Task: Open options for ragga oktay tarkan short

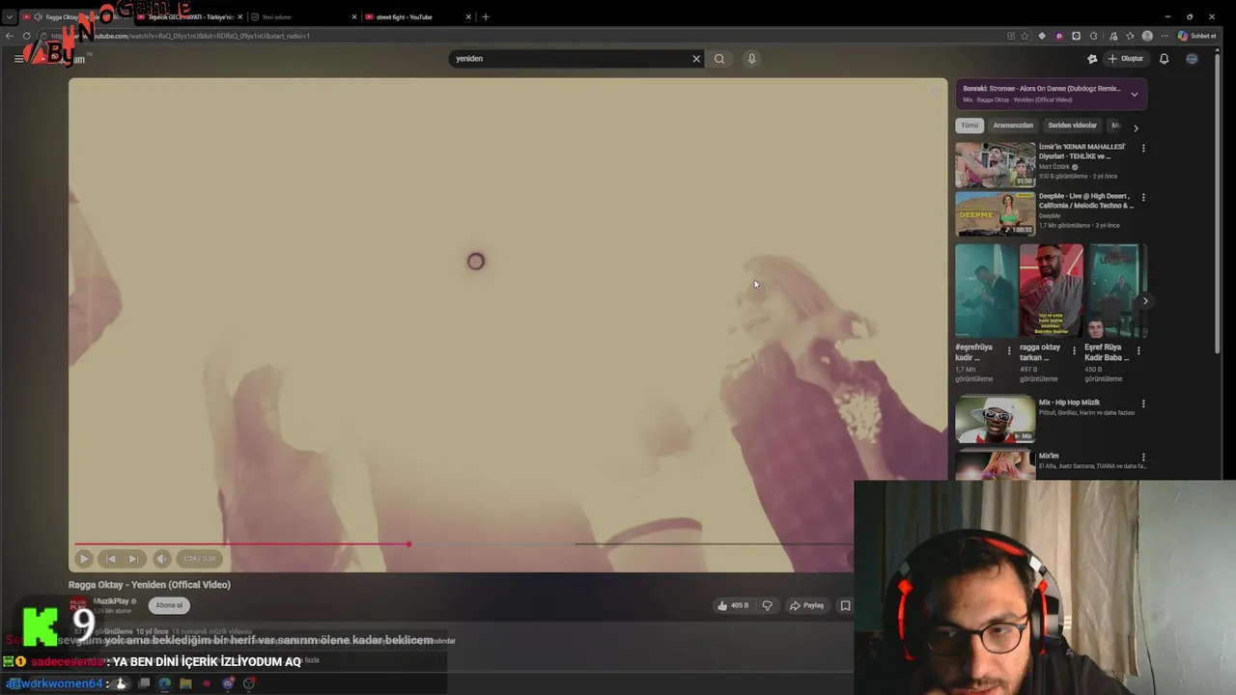Action: tap(1074, 351)
